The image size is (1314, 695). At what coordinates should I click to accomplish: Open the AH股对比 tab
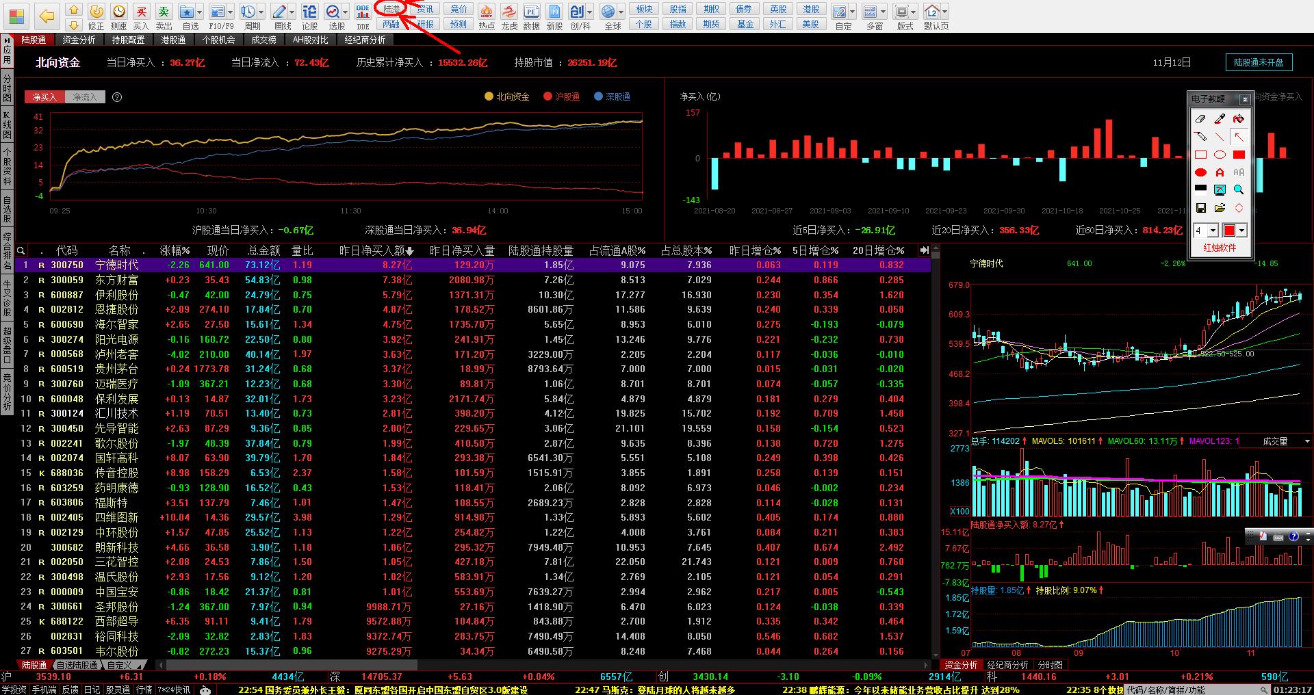pyautogui.click(x=310, y=40)
